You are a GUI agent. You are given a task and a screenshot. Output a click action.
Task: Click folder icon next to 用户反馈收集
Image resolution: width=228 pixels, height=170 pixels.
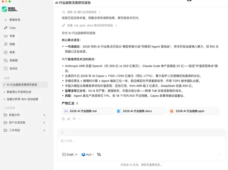tap(5, 123)
